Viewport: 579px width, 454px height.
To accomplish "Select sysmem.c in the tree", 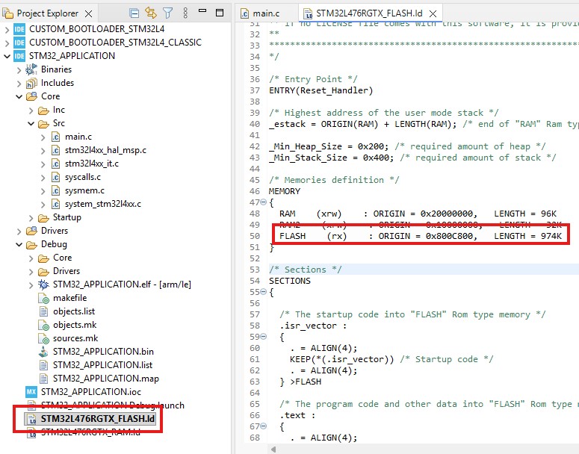I will point(84,191).
